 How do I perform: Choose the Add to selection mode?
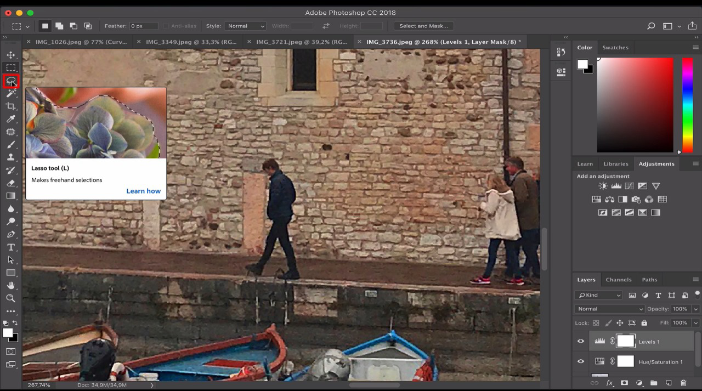pyautogui.click(x=59, y=26)
